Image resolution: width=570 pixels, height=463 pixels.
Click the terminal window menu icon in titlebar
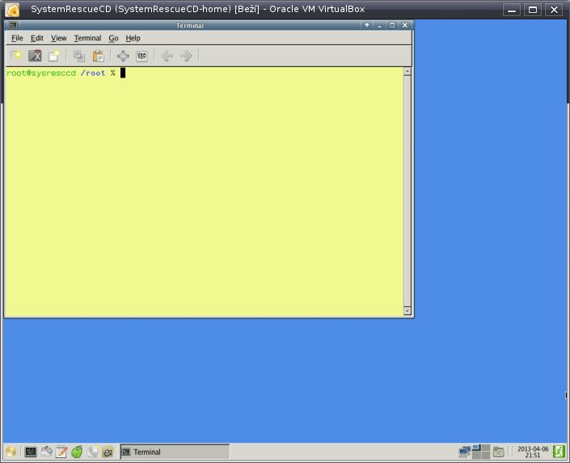click(x=13, y=25)
